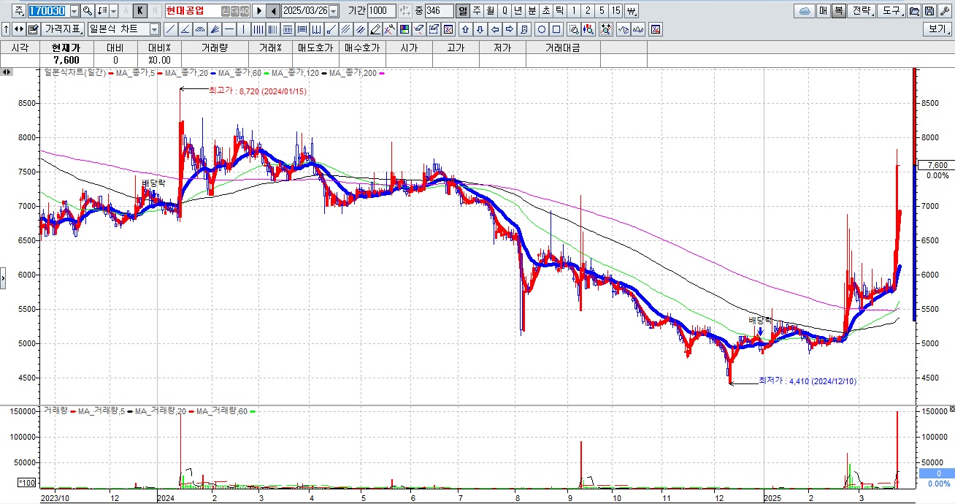Open the 보기 view menu
The height and width of the screenshot is (504, 955).
point(937,29)
